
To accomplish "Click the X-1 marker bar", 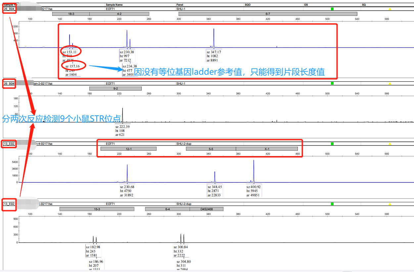I will click(267, 149).
